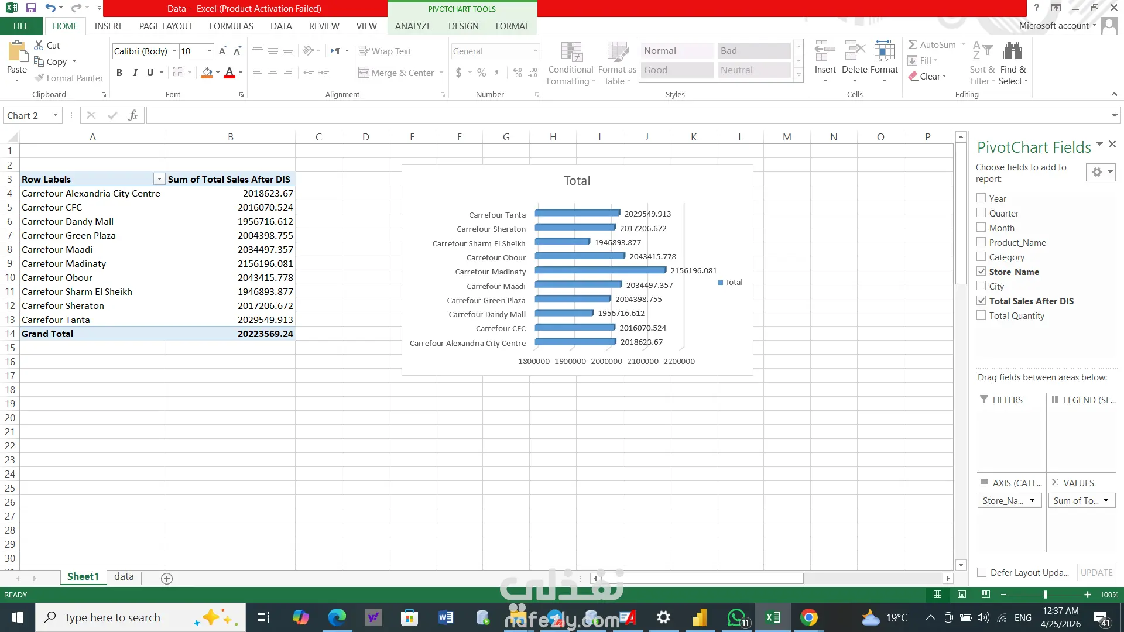Open the Clear eraser menu

click(x=927, y=76)
